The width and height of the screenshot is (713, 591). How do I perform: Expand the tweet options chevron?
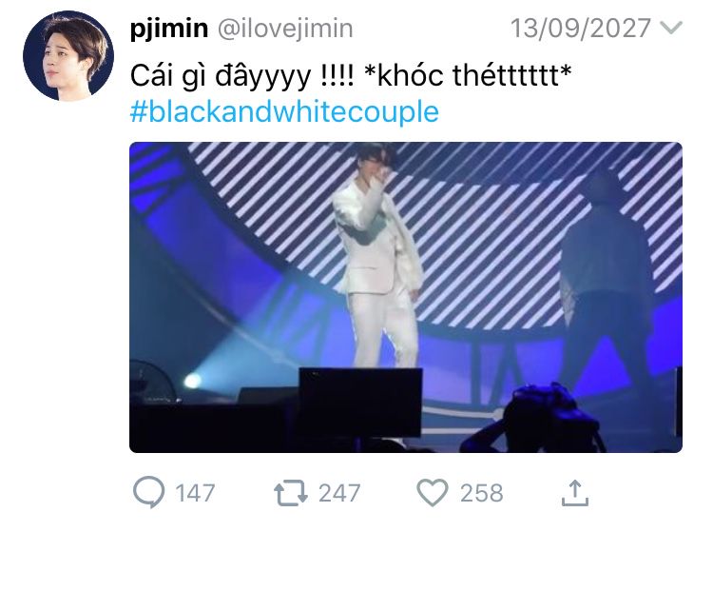pos(671,29)
